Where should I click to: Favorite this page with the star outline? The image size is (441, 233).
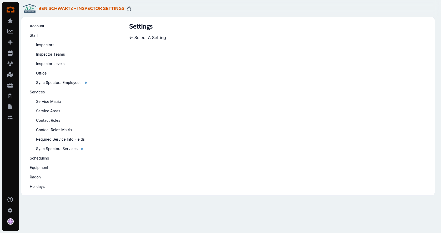pos(129,9)
